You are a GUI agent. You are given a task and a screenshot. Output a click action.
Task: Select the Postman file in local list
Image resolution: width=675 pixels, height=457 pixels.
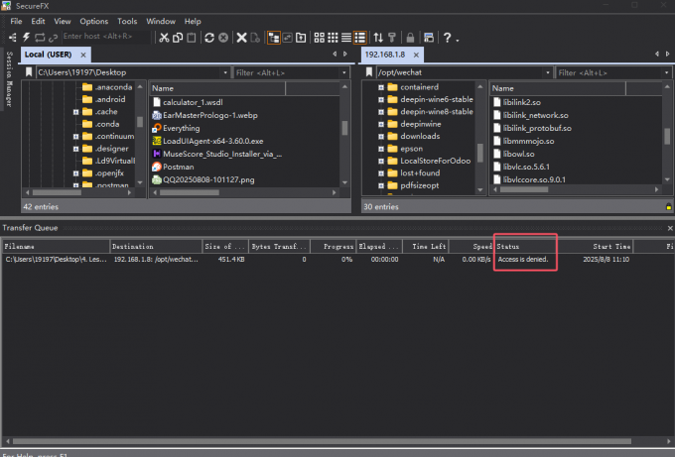point(179,167)
